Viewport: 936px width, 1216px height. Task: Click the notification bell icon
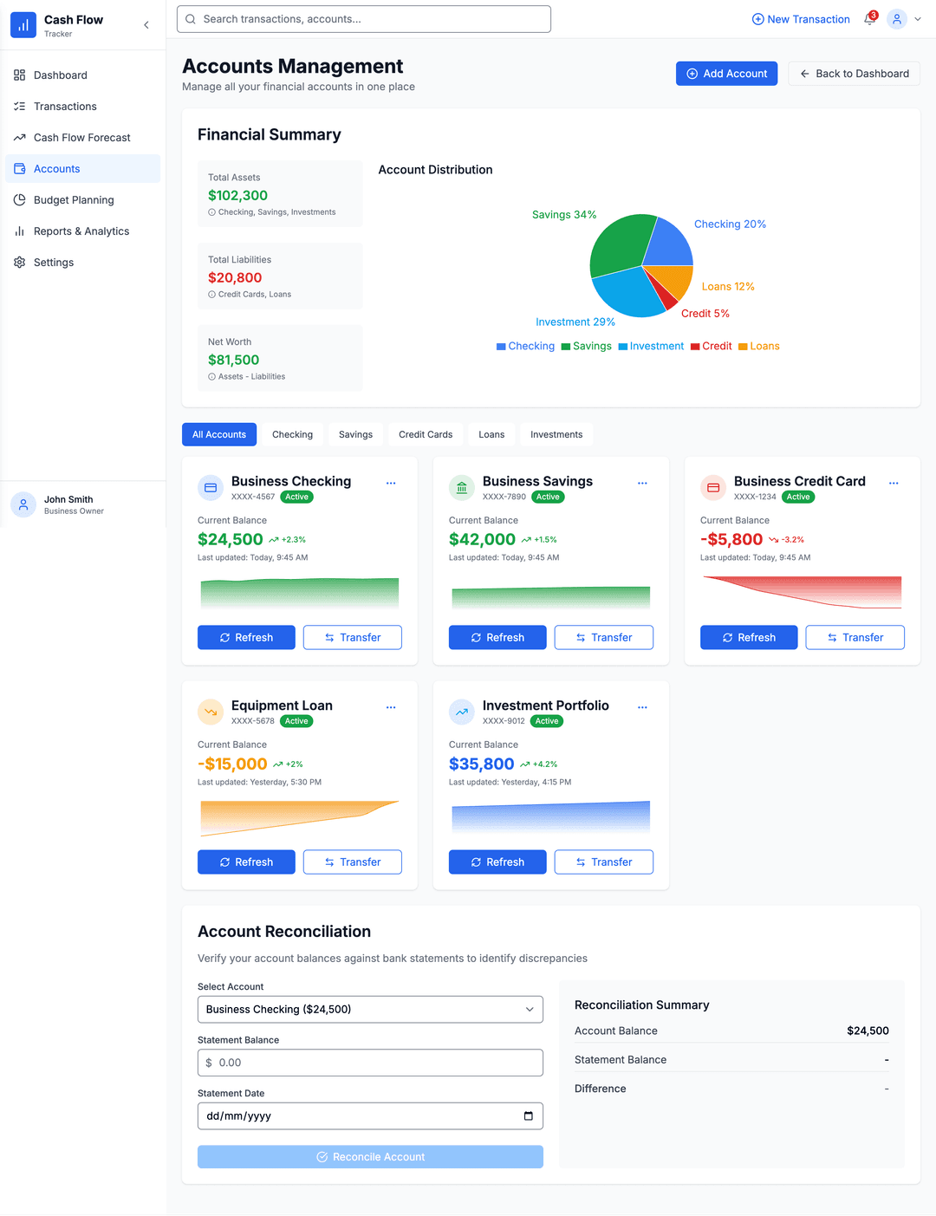[868, 19]
